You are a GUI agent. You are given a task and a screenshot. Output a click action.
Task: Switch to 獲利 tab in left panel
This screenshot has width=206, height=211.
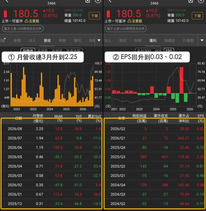pos(78,40)
